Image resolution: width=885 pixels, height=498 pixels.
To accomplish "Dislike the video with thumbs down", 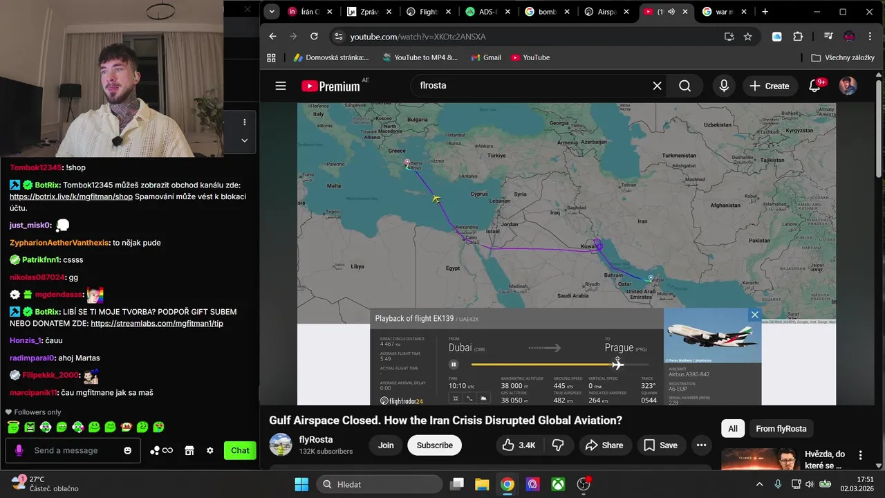I will point(558,445).
